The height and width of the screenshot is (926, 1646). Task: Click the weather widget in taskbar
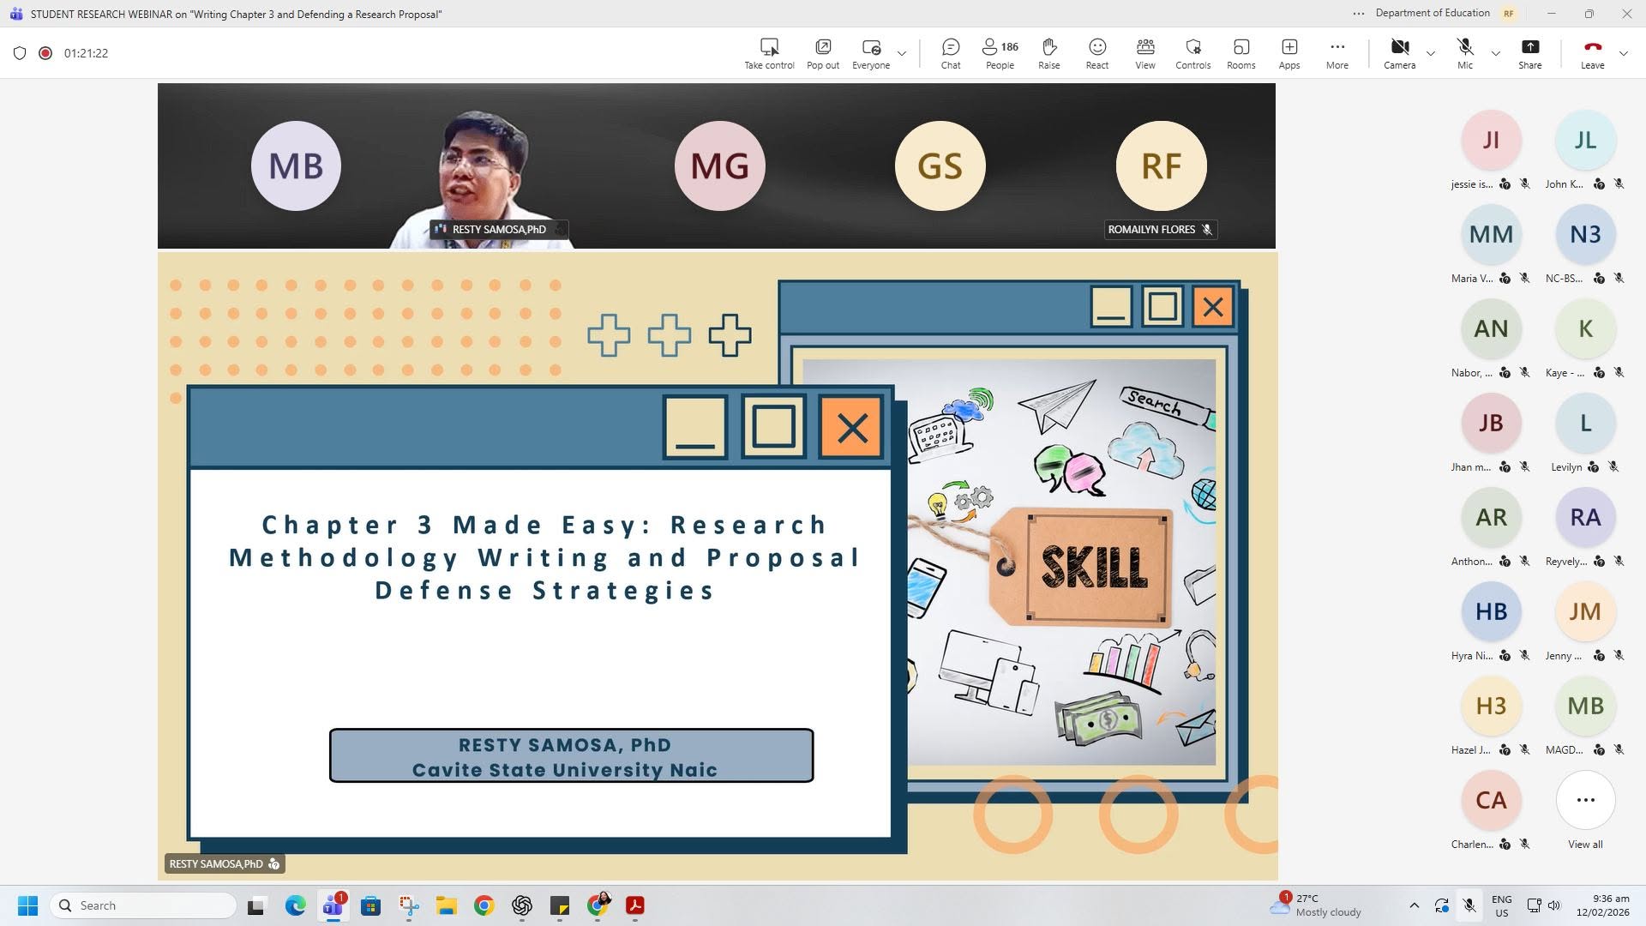click(1316, 905)
